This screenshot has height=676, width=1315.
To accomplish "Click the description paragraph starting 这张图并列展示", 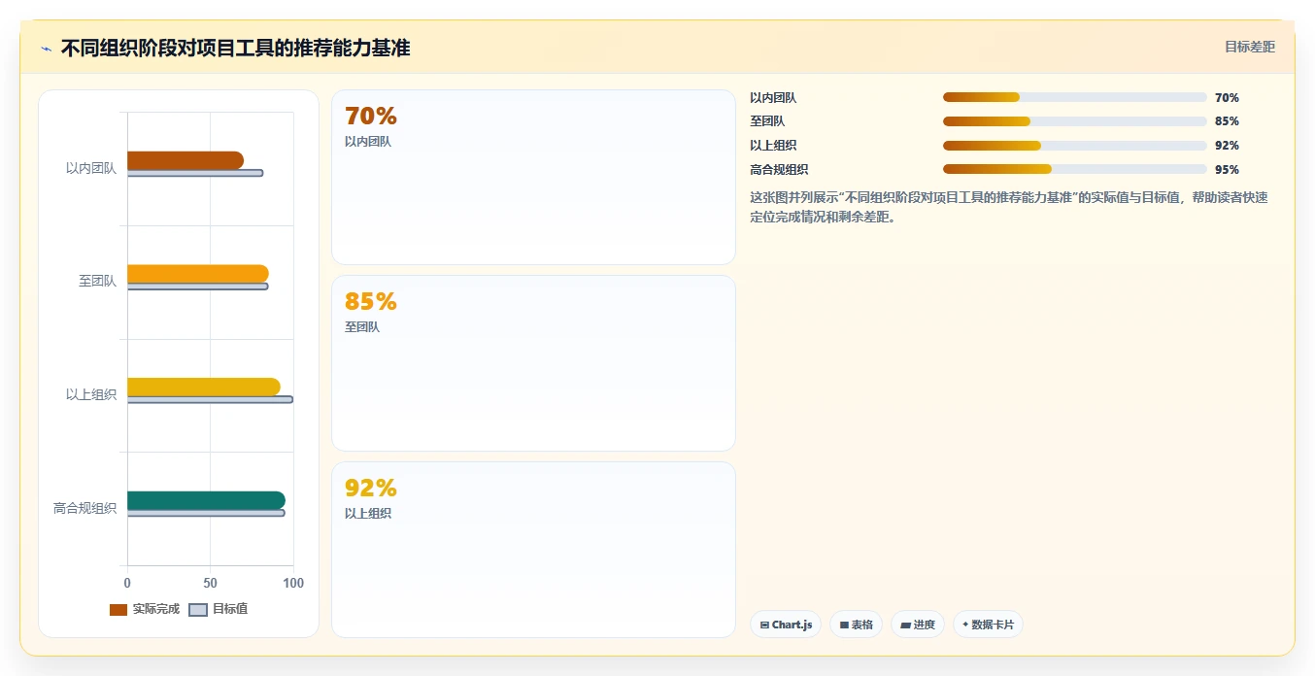I will (1009, 207).
